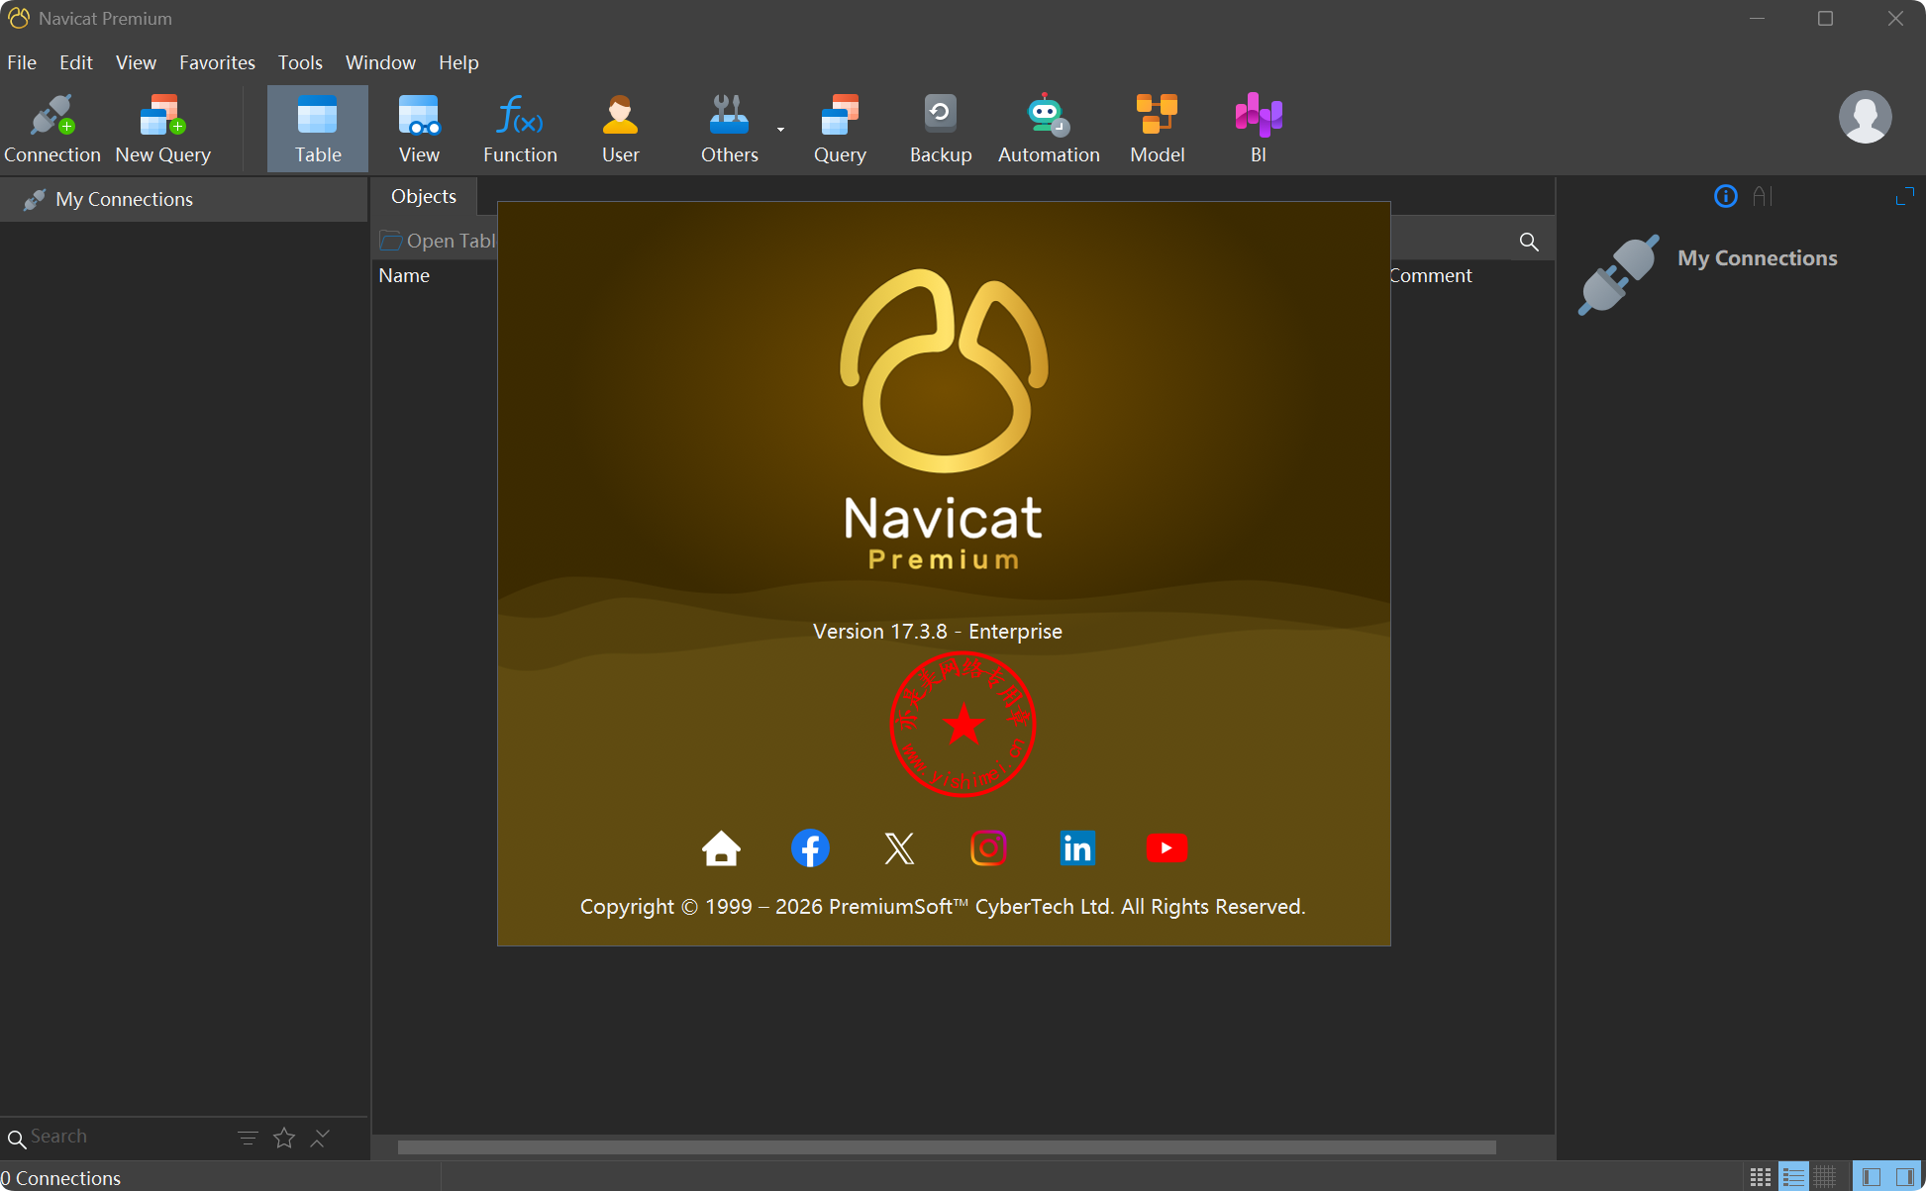Click the home website link icon
The image size is (1926, 1191).
pos(721,848)
